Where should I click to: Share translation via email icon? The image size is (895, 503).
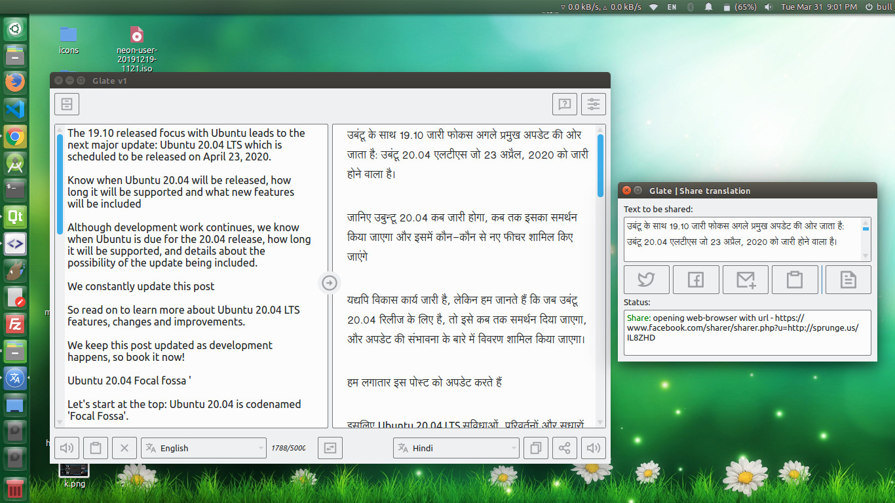pos(745,280)
